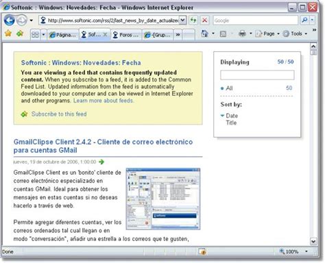Click the scrollbar down arrow
Viewport: 325px width, 263px height.
point(313,241)
